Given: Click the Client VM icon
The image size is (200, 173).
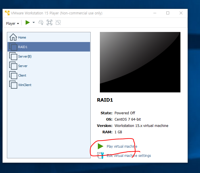Looking at the screenshot, I should point(13,75).
